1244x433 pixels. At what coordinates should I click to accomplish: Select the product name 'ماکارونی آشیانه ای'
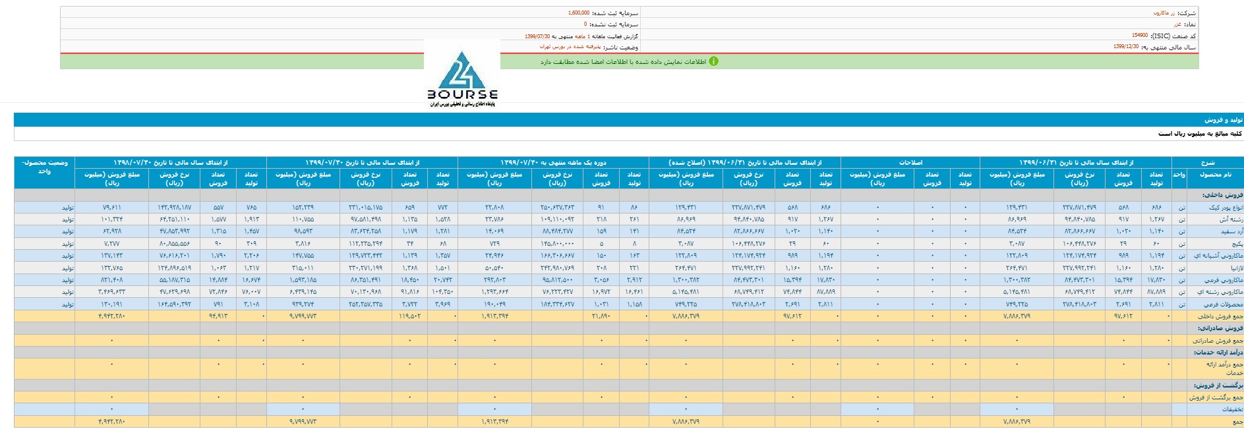(1220, 256)
